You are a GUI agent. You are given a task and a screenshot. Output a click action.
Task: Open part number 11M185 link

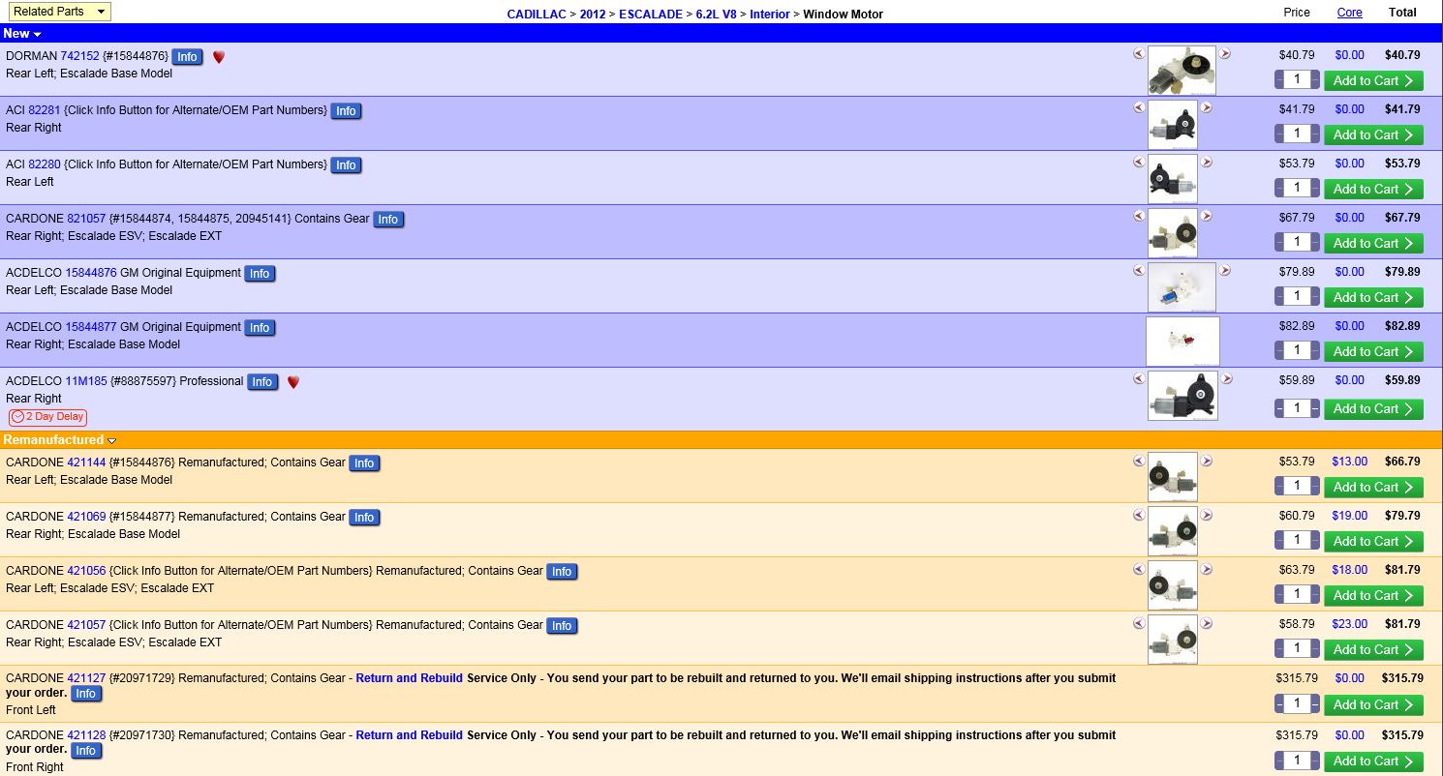(x=86, y=381)
